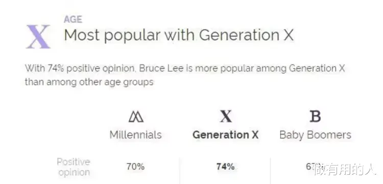
Task: Click the Chinese watermark text overlay
Action: click(345, 169)
